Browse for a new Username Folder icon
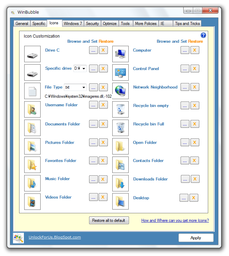The width and height of the screenshot is (229, 256). (94, 105)
